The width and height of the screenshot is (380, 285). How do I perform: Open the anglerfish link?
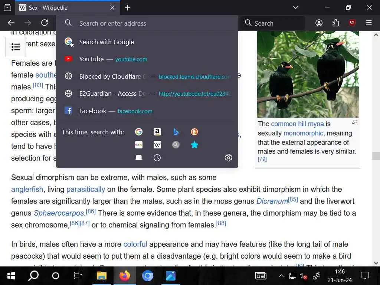(27, 189)
